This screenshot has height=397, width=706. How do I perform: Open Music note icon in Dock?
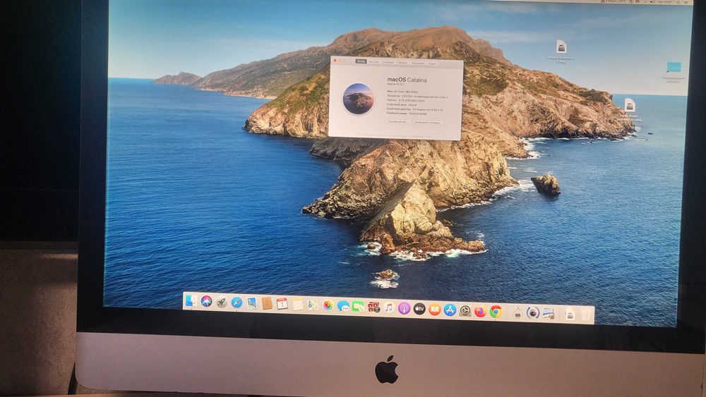click(x=389, y=307)
